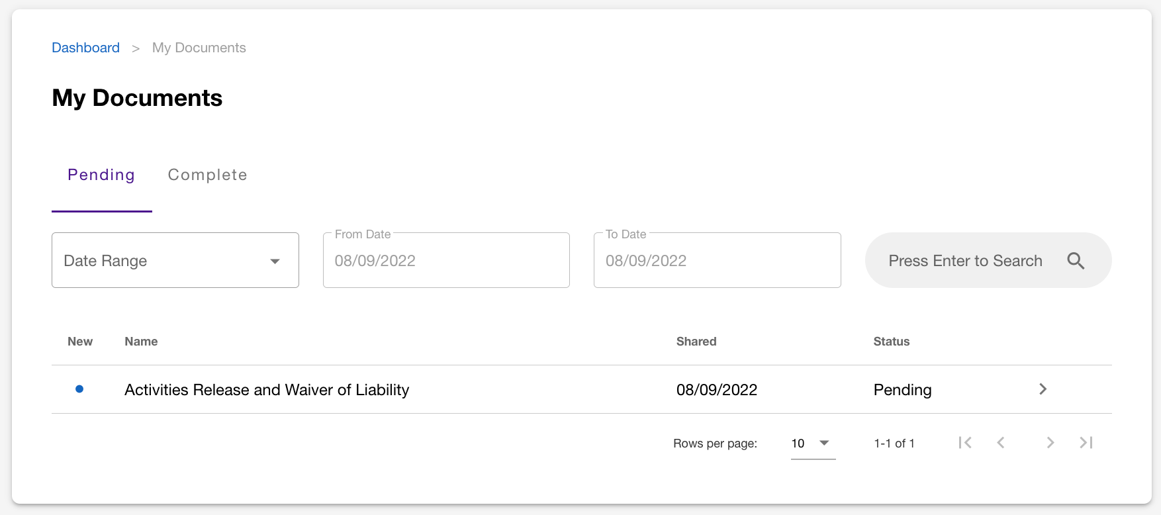
Task: Switch to the Pending tab
Action: click(101, 175)
